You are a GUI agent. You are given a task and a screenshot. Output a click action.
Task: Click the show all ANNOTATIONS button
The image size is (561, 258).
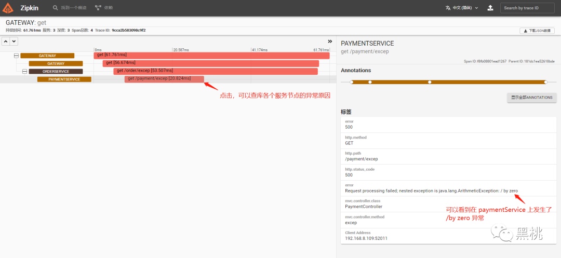click(532, 98)
